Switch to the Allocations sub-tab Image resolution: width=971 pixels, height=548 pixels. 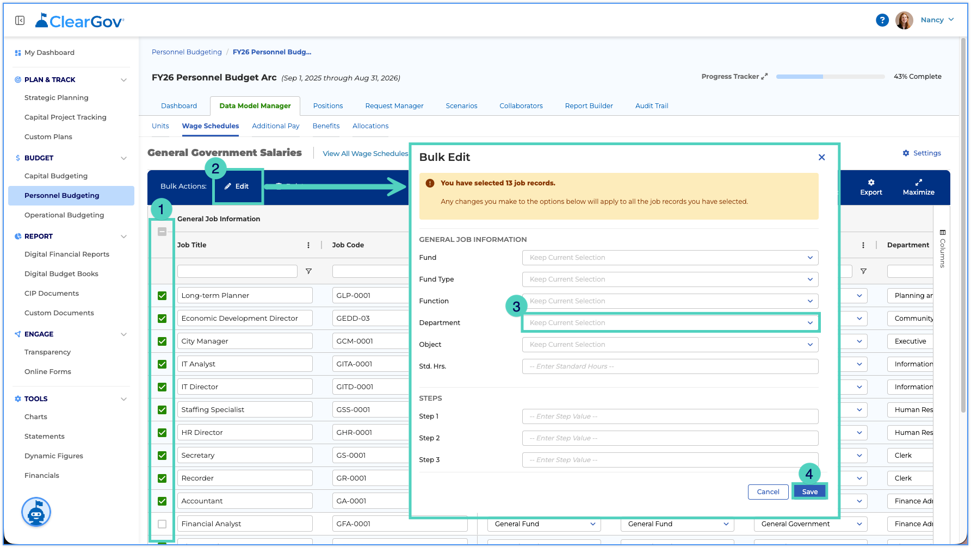tap(370, 126)
